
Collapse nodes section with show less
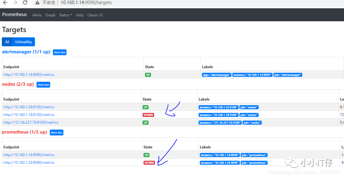[x=43, y=85]
